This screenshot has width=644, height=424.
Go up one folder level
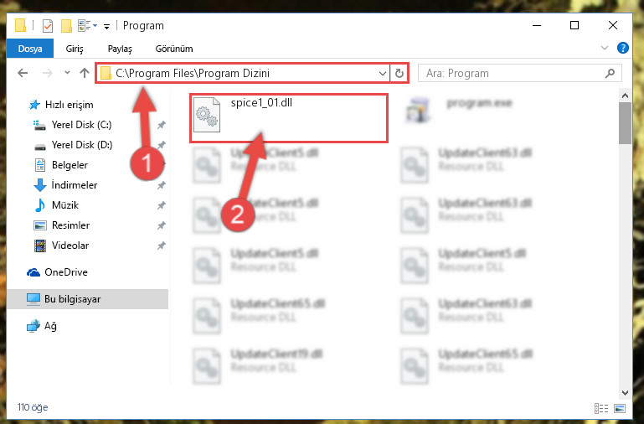pos(85,73)
